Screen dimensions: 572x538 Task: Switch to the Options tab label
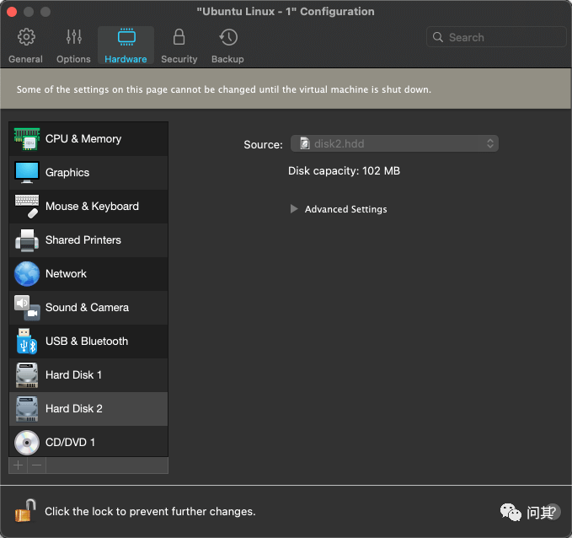(73, 59)
